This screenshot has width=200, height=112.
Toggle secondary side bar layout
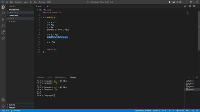pos(177,2)
